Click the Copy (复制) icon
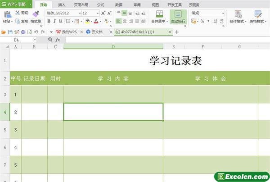Viewport: 270px width, 182px height. [18, 21]
